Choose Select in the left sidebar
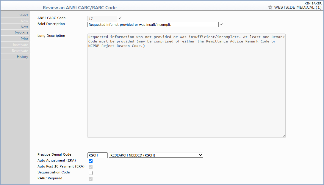Viewport: 324px width, 185px height. click(23, 15)
